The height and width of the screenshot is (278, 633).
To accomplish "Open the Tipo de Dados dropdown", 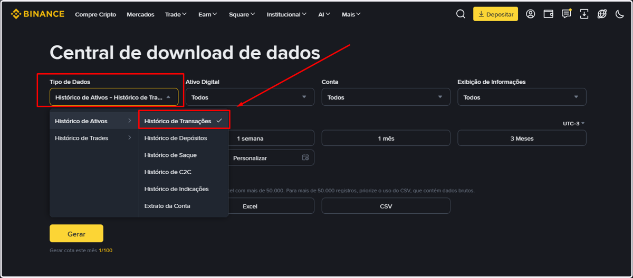I will [x=114, y=97].
